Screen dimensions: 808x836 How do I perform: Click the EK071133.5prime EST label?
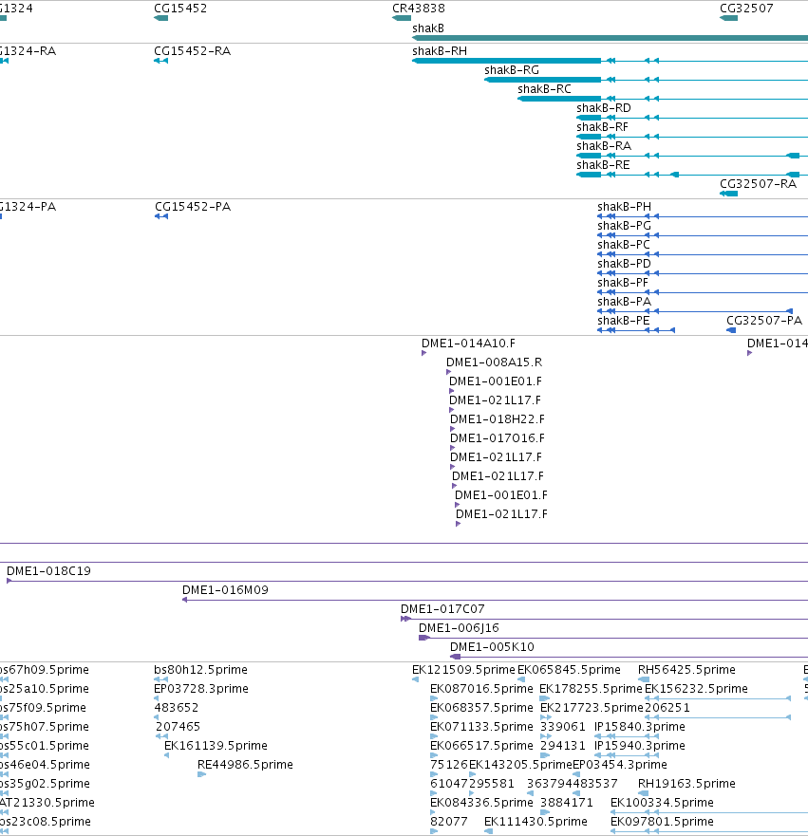481,727
